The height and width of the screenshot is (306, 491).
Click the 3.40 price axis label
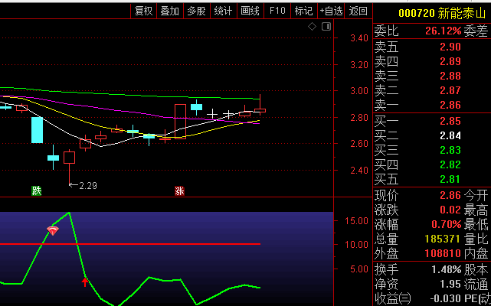pyautogui.click(x=359, y=38)
